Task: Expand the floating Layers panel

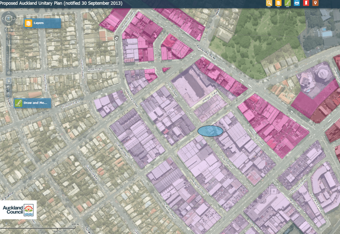Action: pyautogui.click(x=42, y=23)
